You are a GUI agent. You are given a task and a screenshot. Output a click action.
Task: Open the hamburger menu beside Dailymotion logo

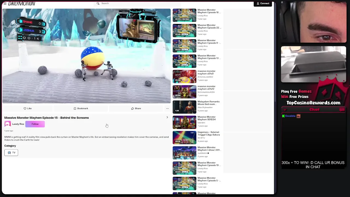[x=5, y=4]
